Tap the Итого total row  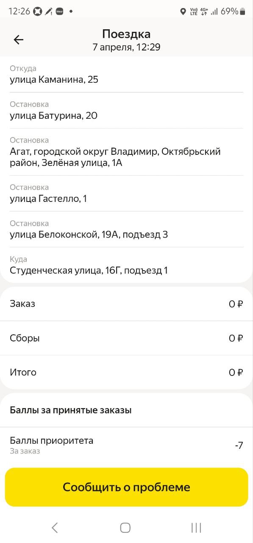click(x=126, y=372)
